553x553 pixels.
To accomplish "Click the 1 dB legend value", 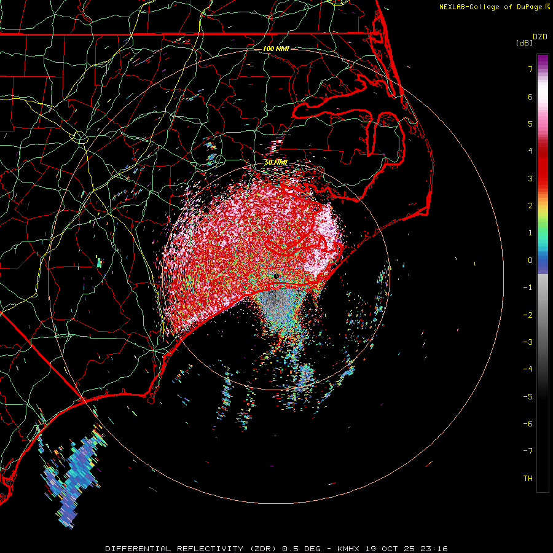I will pyautogui.click(x=530, y=233).
